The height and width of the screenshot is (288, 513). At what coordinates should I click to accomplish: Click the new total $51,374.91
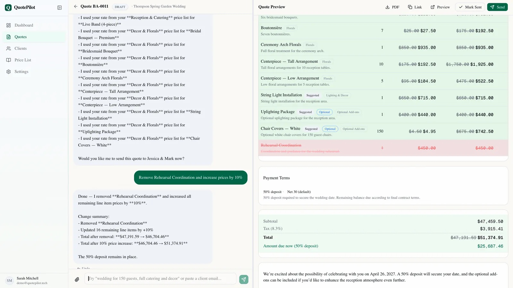pos(490,238)
